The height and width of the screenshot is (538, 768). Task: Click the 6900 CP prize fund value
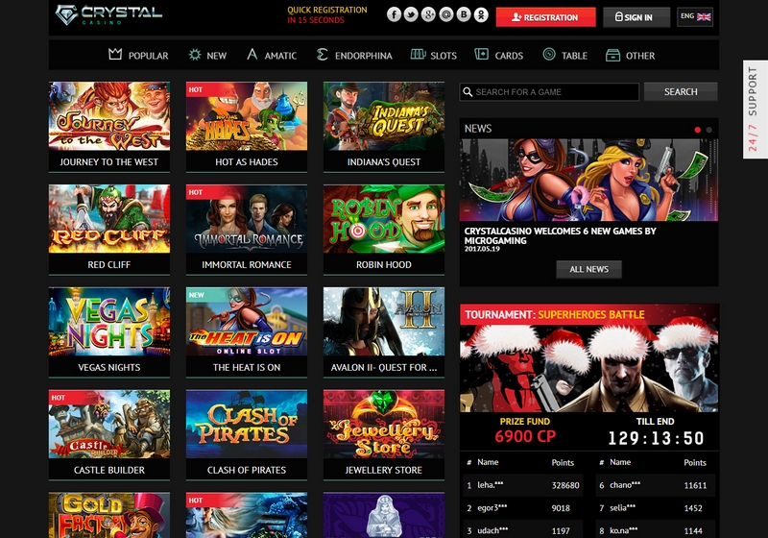525,436
